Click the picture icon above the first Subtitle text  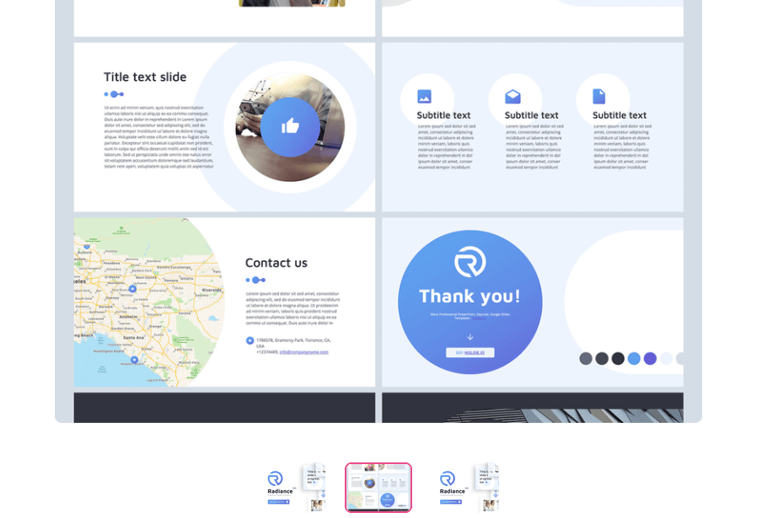click(x=424, y=97)
